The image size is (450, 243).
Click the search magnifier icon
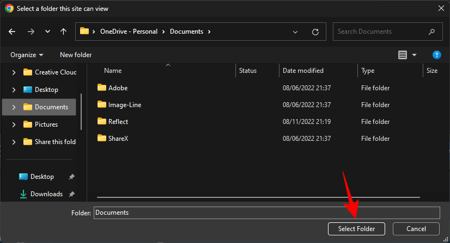click(x=432, y=32)
